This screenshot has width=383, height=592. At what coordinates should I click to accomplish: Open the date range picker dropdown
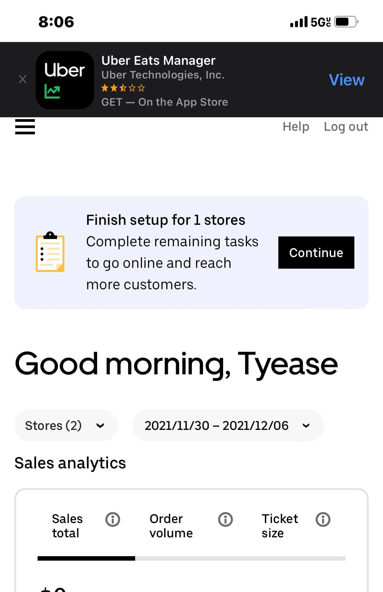tap(216, 425)
